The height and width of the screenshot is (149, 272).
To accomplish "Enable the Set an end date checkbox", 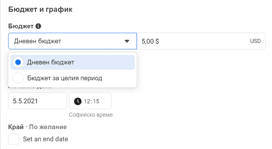I will pos(14,139).
